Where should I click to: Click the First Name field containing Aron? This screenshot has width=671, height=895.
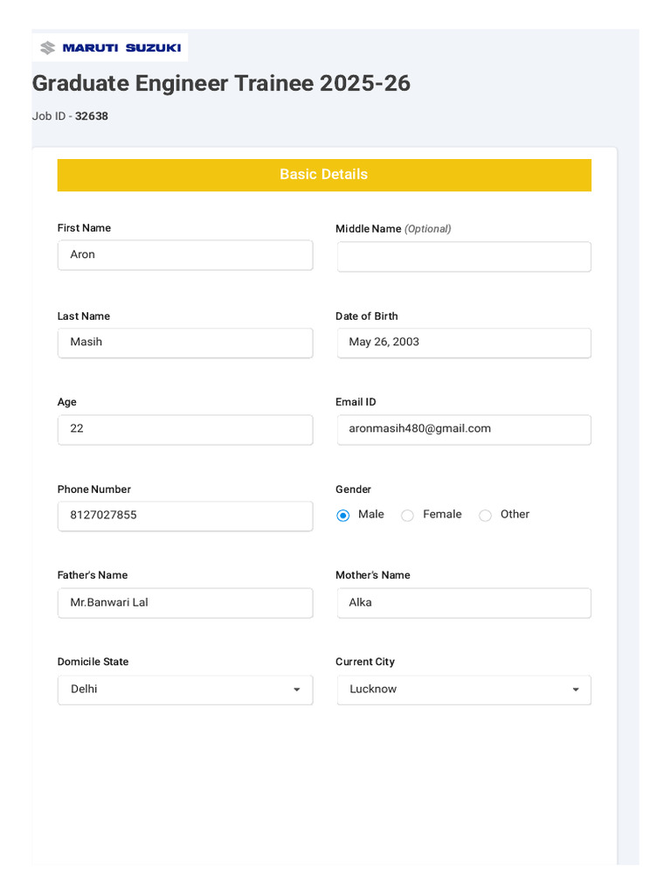click(185, 255)
